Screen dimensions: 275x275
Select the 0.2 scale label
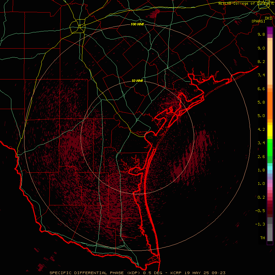pos(261,197)
